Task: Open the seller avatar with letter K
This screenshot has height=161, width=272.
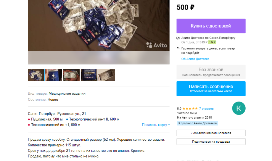Action: (x=239, y=108)
